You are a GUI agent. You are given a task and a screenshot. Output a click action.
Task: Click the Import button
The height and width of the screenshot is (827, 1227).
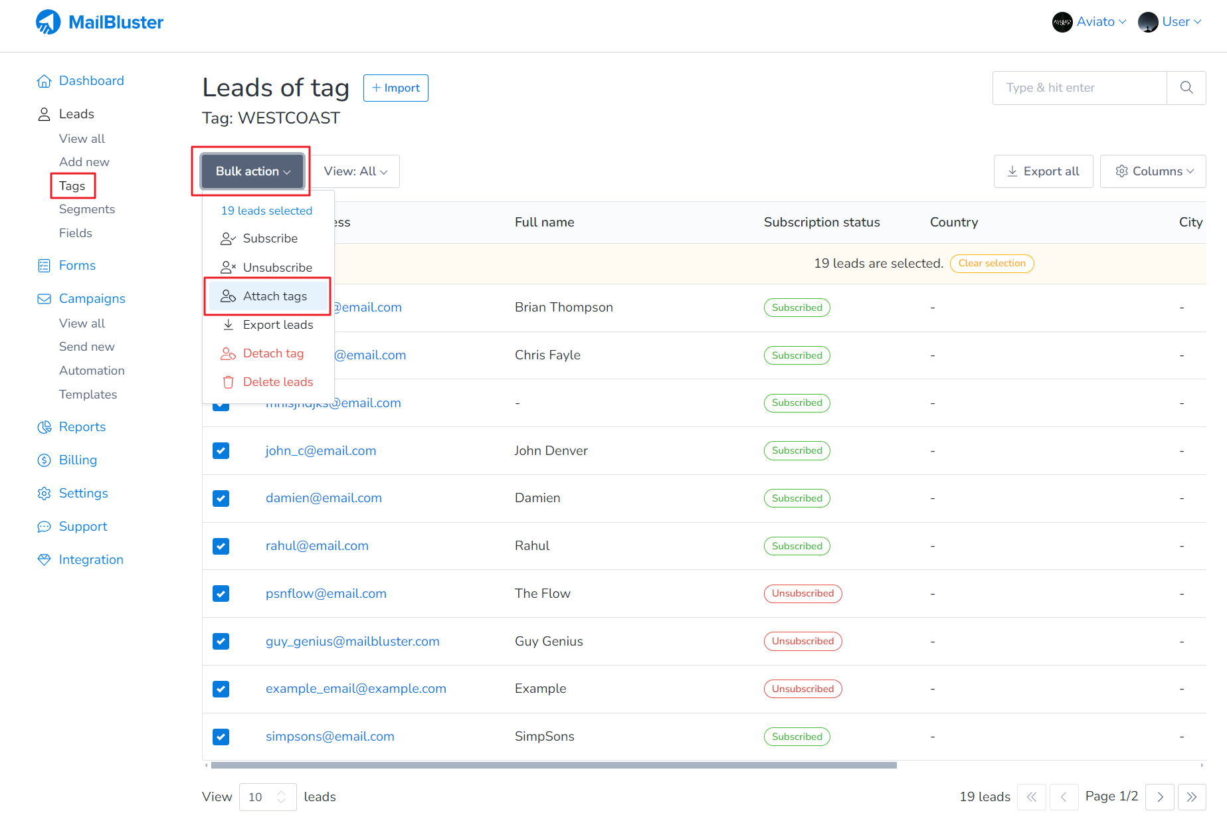click(x=396, y=88)
